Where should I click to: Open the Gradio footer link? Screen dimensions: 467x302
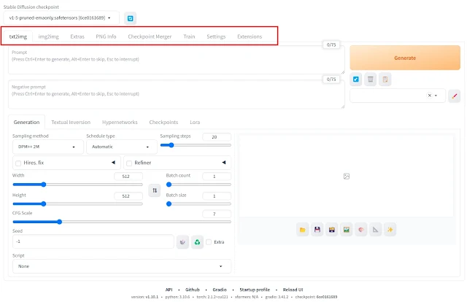point(220,290)
